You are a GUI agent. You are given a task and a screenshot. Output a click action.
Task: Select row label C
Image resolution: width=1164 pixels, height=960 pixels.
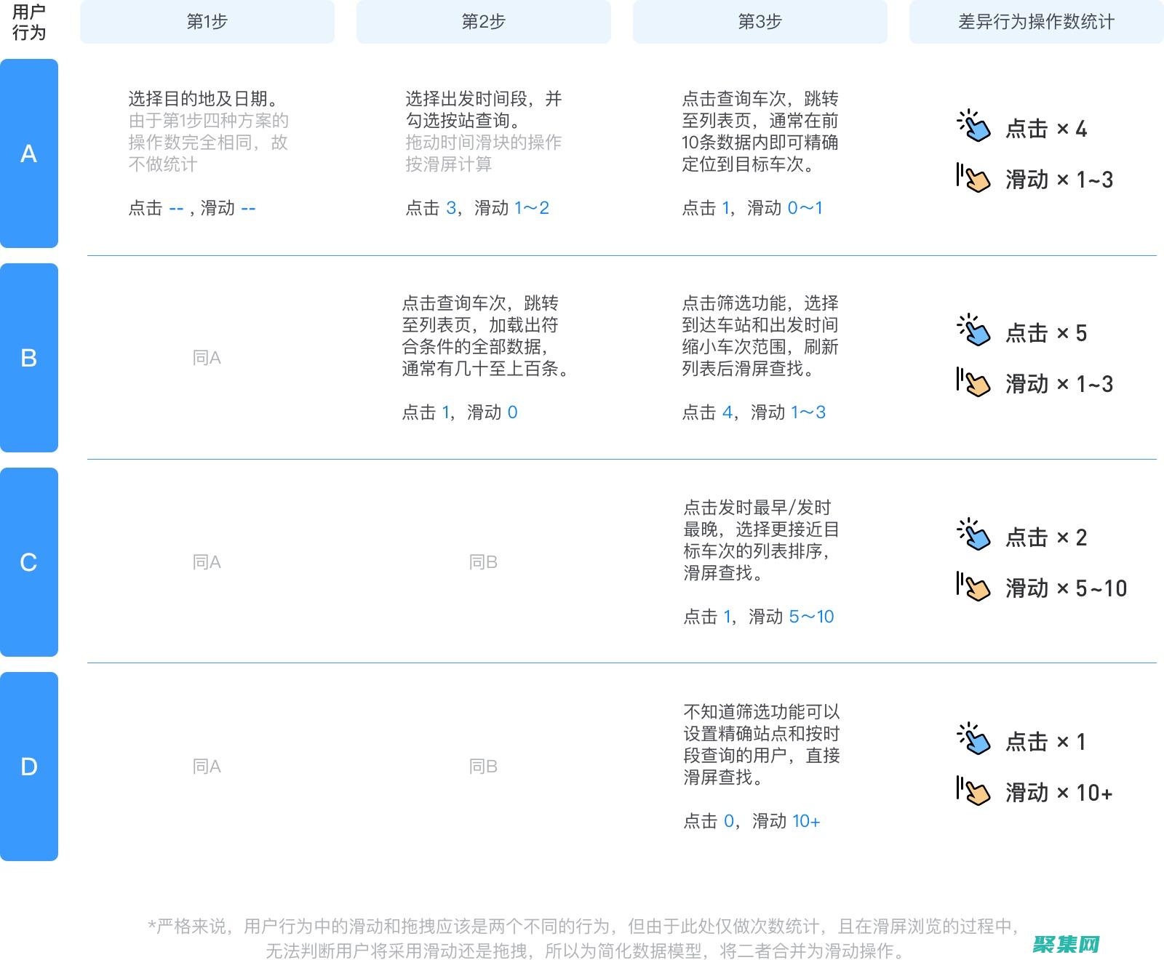[x=29, y=561]
